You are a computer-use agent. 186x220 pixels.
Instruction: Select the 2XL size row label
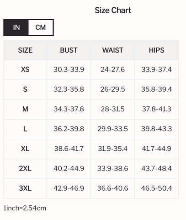(x=25, y=169)
